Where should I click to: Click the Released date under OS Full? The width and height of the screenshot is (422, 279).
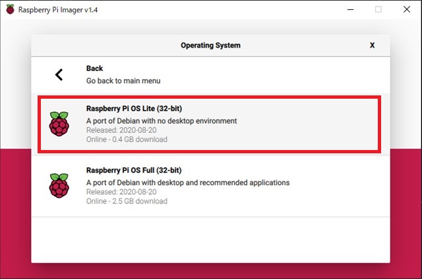121,192
